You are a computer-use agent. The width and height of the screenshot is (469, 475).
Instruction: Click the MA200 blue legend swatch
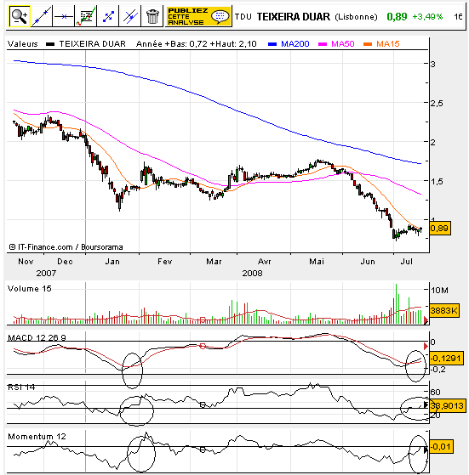point(272,44)
